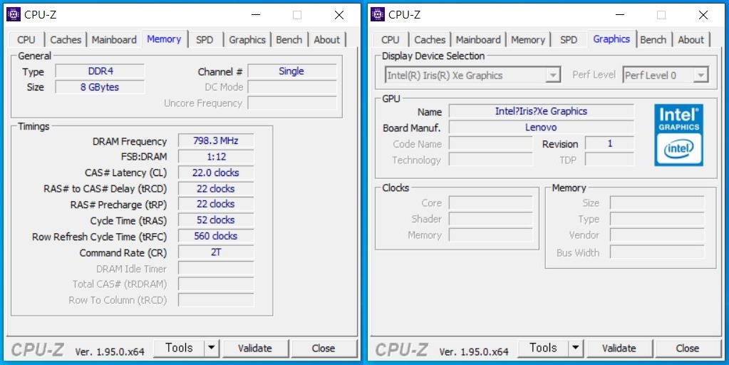
Task: Click the 8 GBytes size field
Action: point(100,87)
